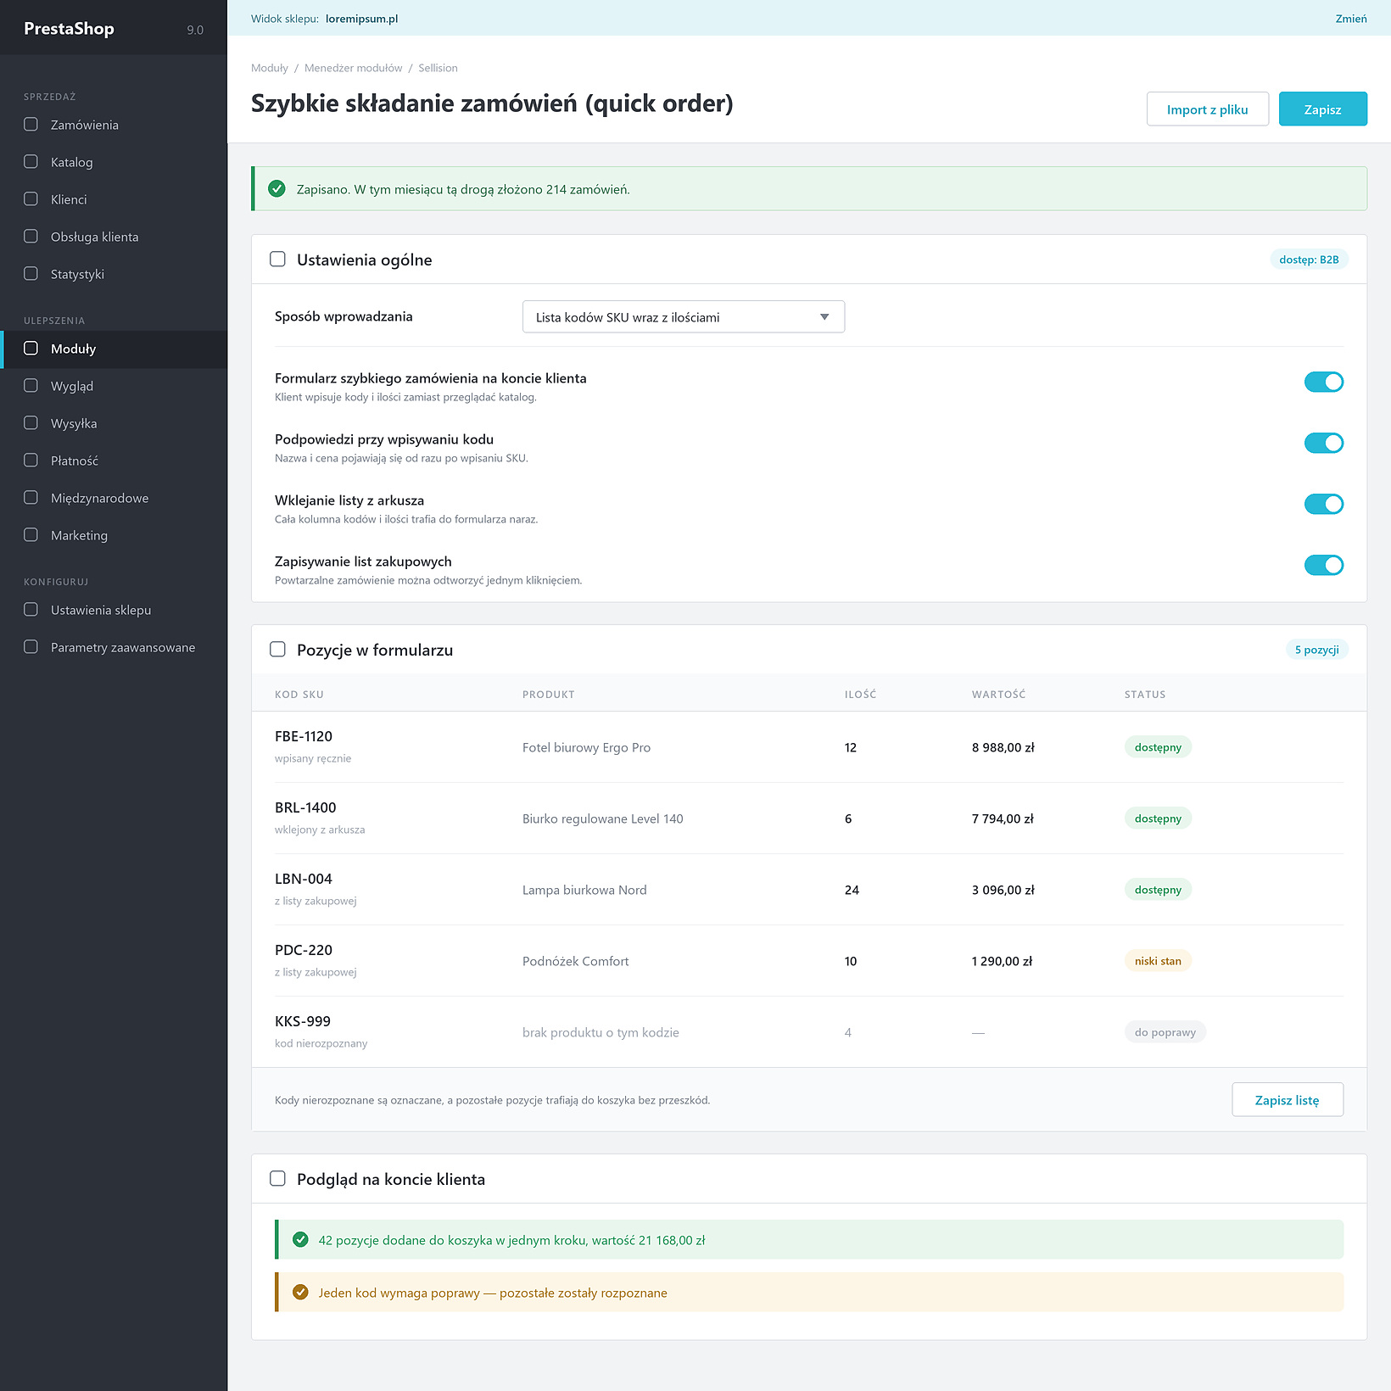Select SKU code BRL-1400
The image size is (1391, 1391).
[x=305, y=807]
